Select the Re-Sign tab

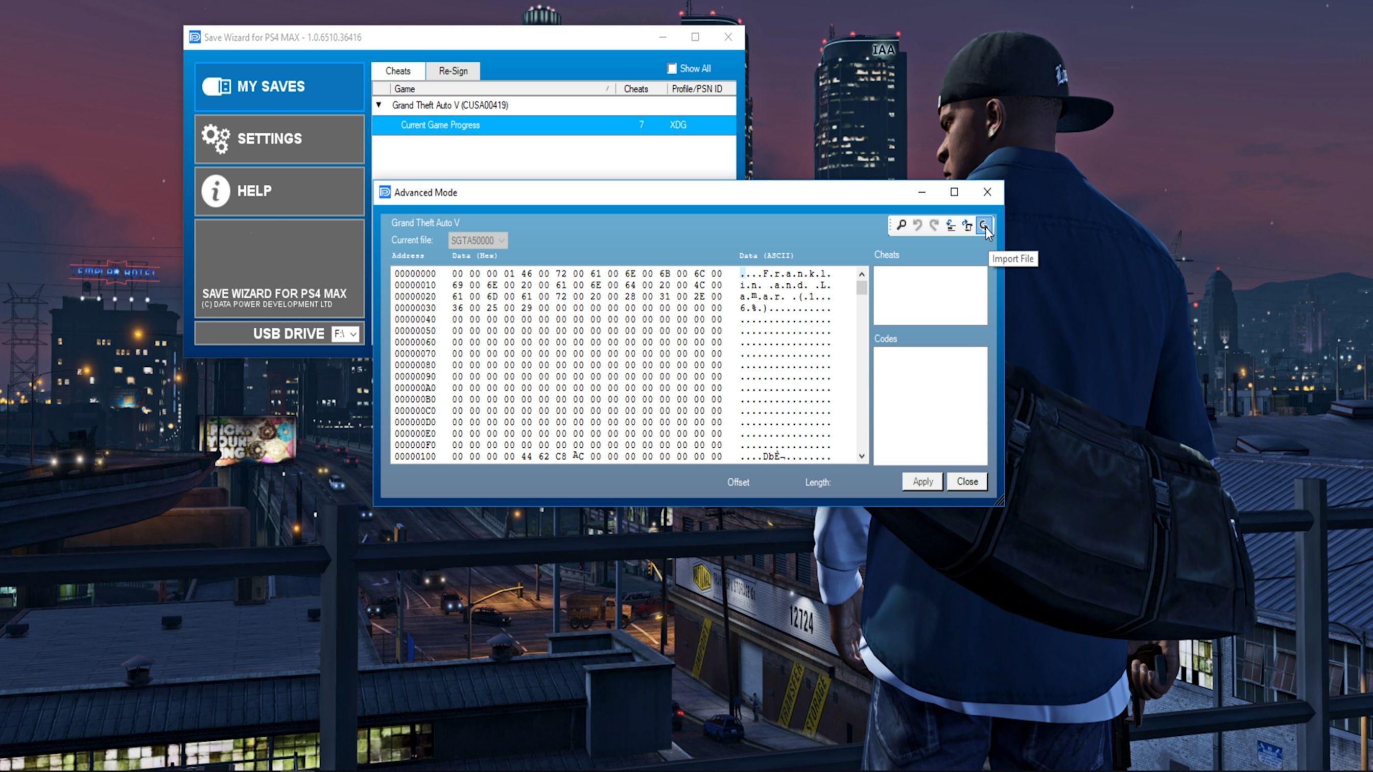click(x=453, y=70)
